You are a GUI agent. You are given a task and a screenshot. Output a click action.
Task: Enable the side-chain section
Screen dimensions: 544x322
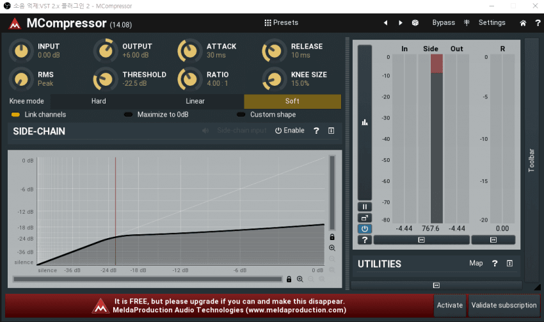click(290, 131)
